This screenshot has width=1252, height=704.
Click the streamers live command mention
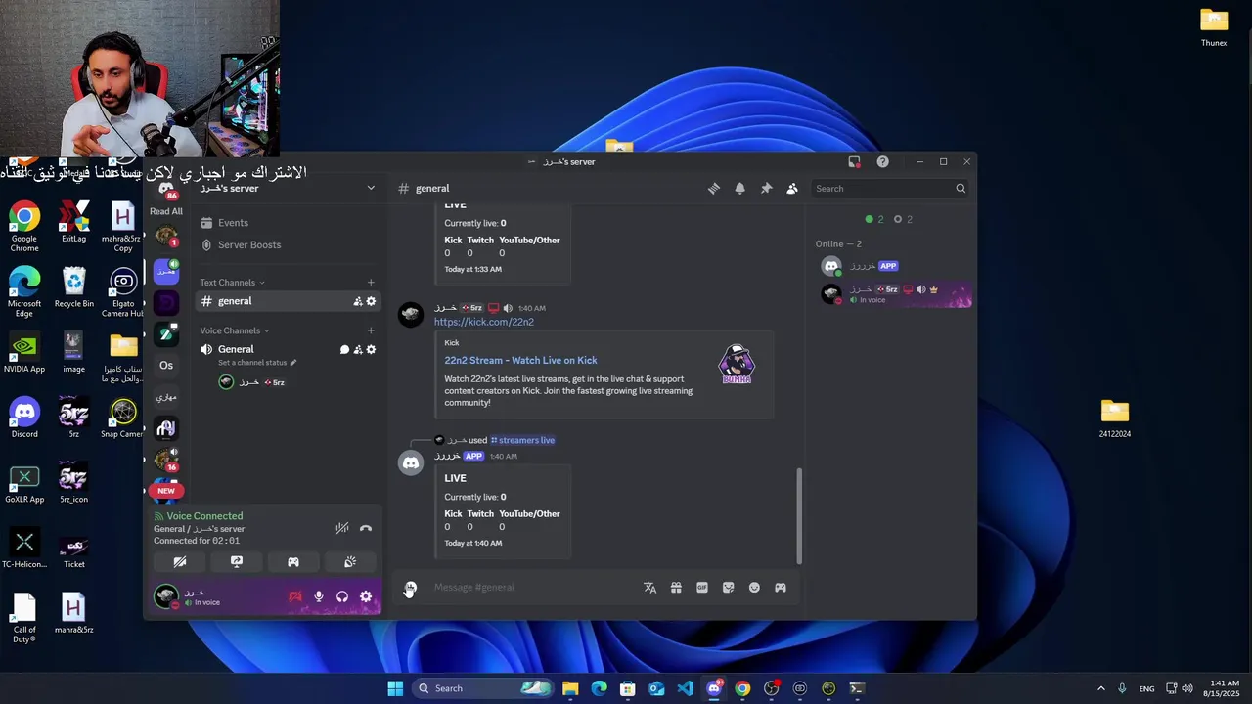click(522, 440)
